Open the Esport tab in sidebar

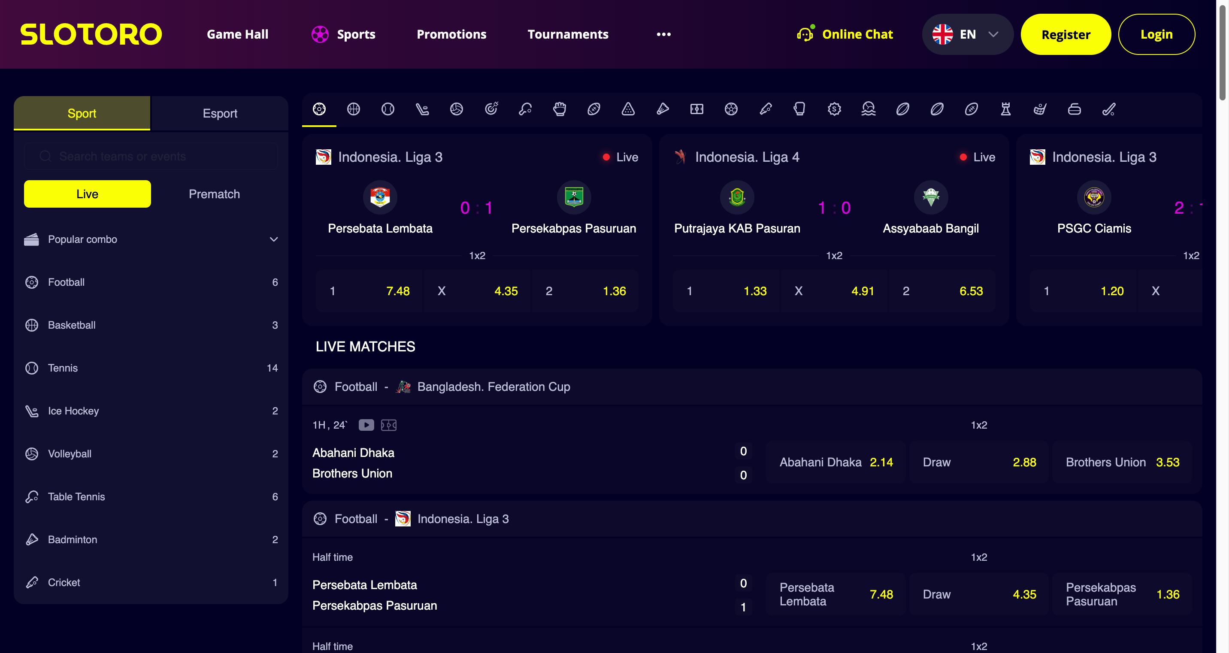219,113
